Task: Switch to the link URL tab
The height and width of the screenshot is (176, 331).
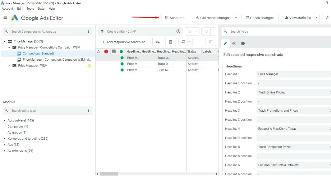Action: (234, 44)
